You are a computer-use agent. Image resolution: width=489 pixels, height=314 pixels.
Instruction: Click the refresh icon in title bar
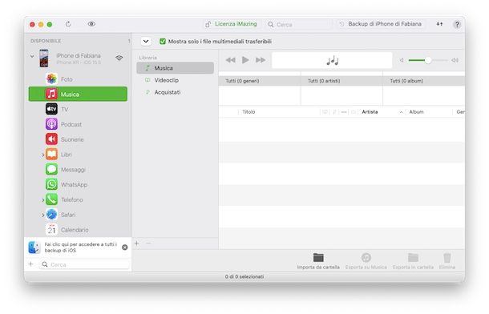(68, 24)
